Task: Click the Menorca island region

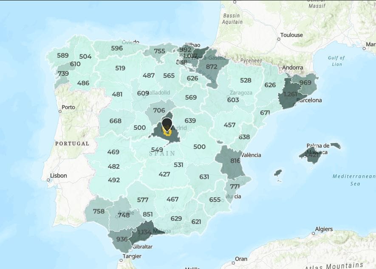Action: pyautogui.click(x=336, y=146)
